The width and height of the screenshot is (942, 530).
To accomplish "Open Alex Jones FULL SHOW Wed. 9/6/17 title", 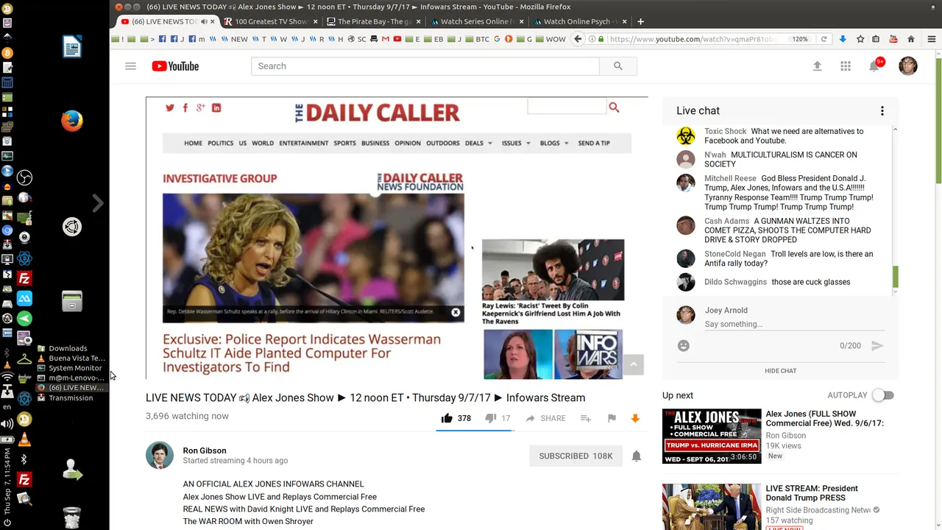I will tap(824, 418).
